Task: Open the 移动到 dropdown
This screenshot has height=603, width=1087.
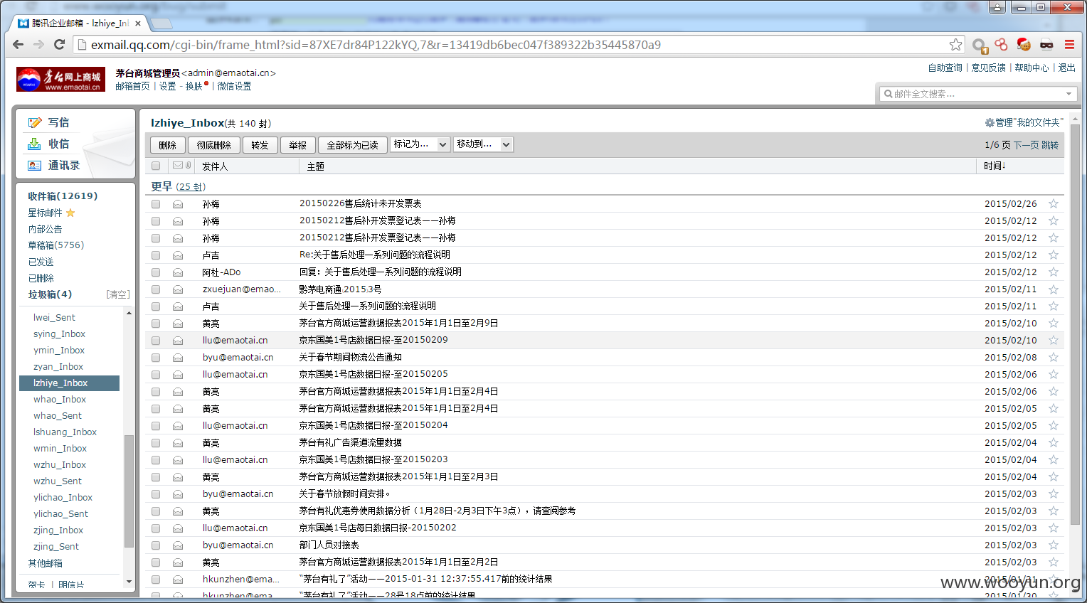Action: 483,144
